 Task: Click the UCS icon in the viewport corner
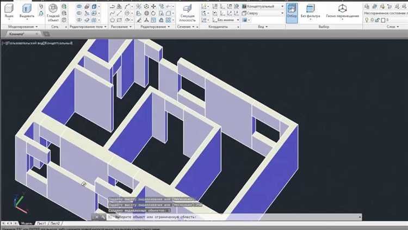[20, 205]
